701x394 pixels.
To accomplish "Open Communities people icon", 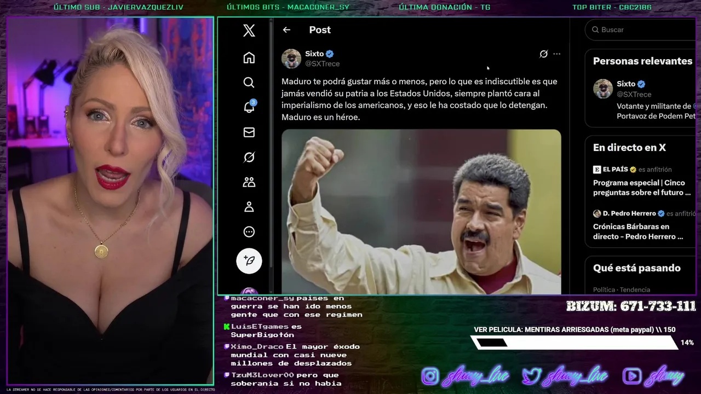I will pos(249,182).
